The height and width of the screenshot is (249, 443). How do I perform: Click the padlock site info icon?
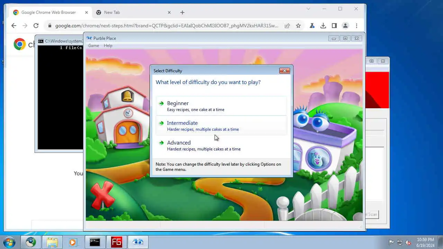tap(50, 26)
